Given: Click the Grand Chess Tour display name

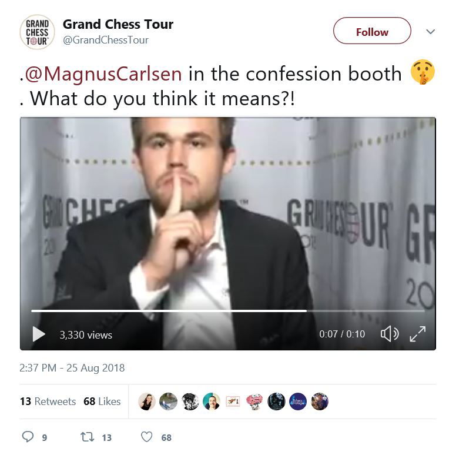Looking at the screenshot, I should [118, 25].
